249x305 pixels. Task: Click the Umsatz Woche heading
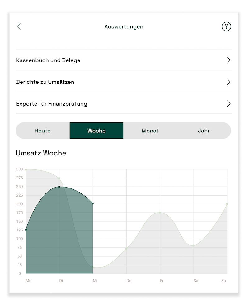click(41, 153)
